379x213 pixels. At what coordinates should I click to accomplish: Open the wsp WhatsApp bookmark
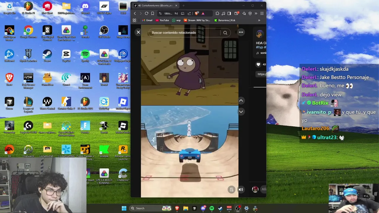(176, 20)
